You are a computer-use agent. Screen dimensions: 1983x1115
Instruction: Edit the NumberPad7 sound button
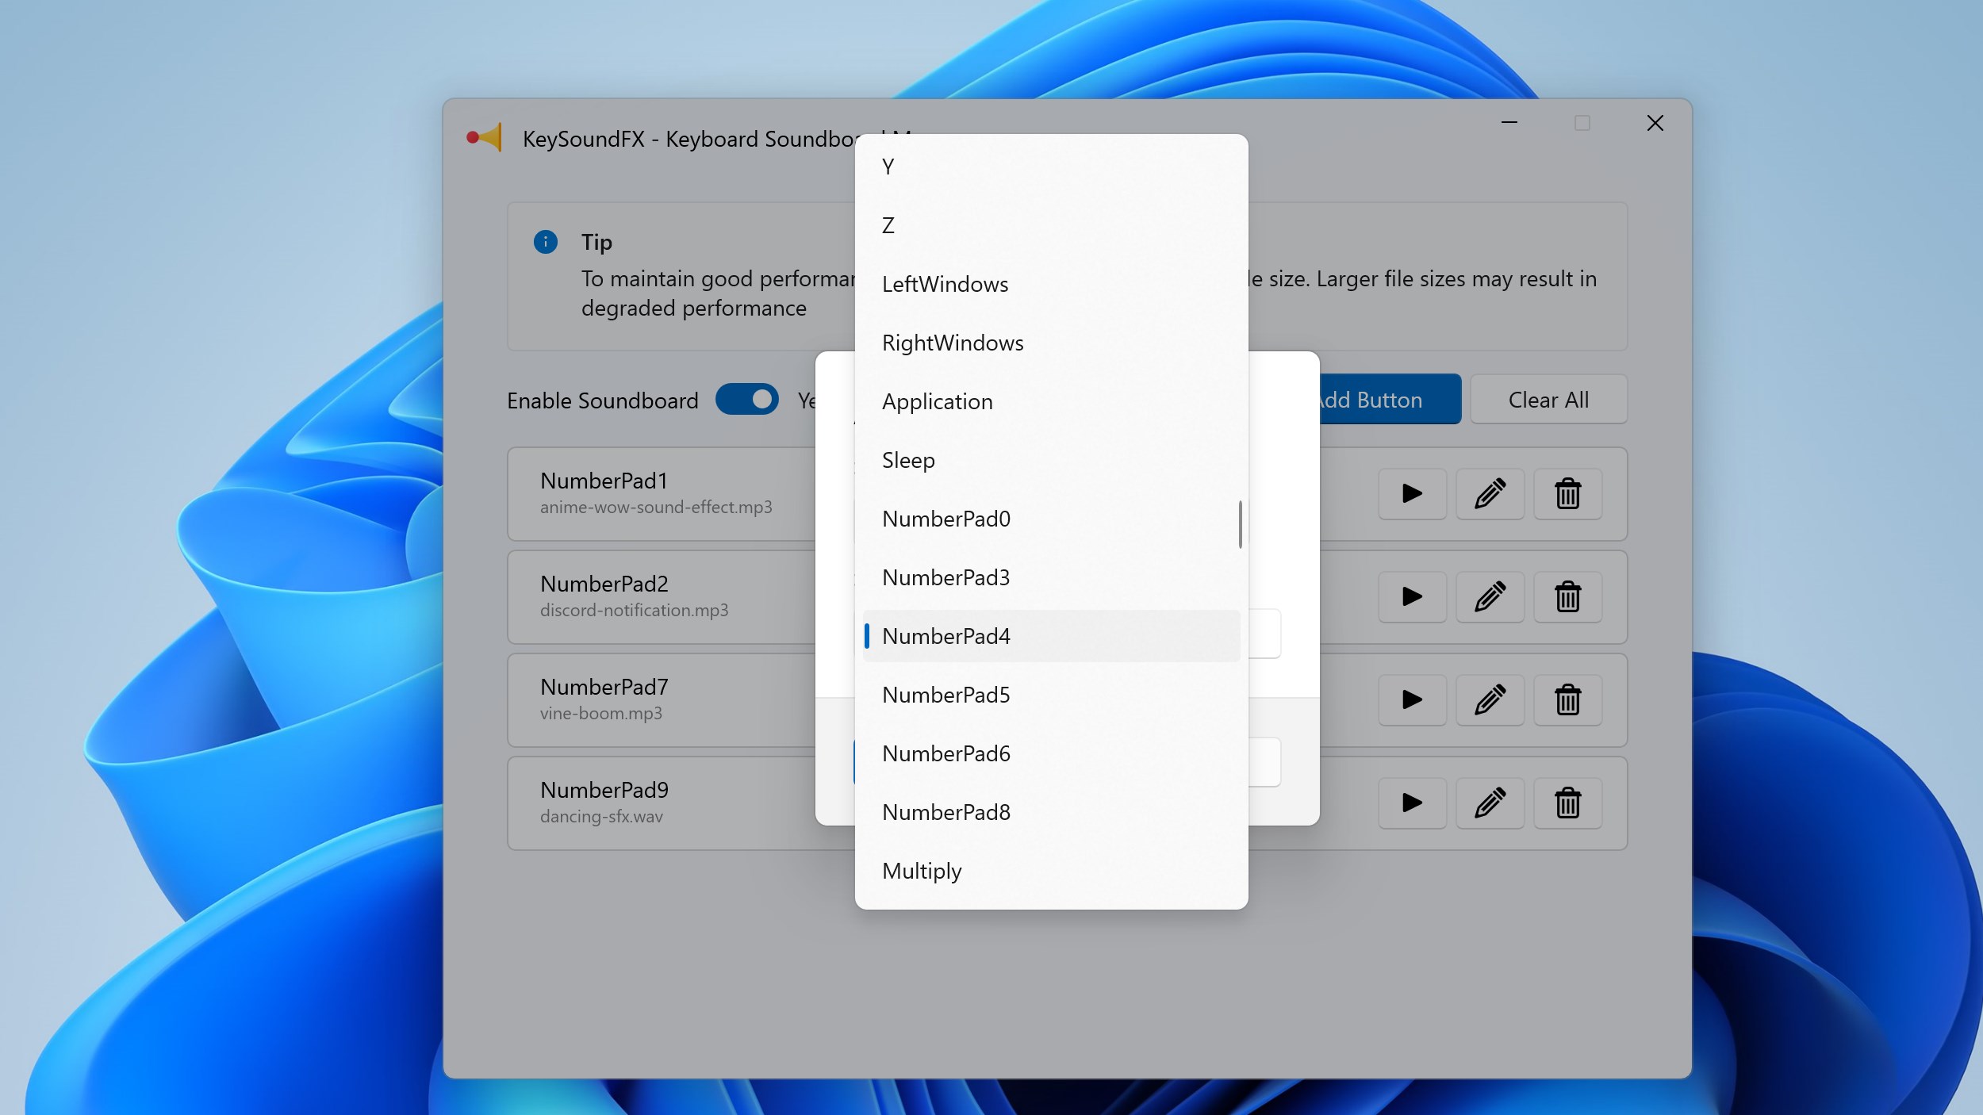pos(1490,700)
